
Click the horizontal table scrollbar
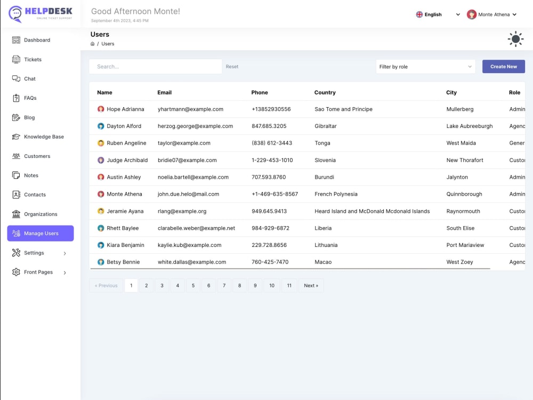click(290, 269)
